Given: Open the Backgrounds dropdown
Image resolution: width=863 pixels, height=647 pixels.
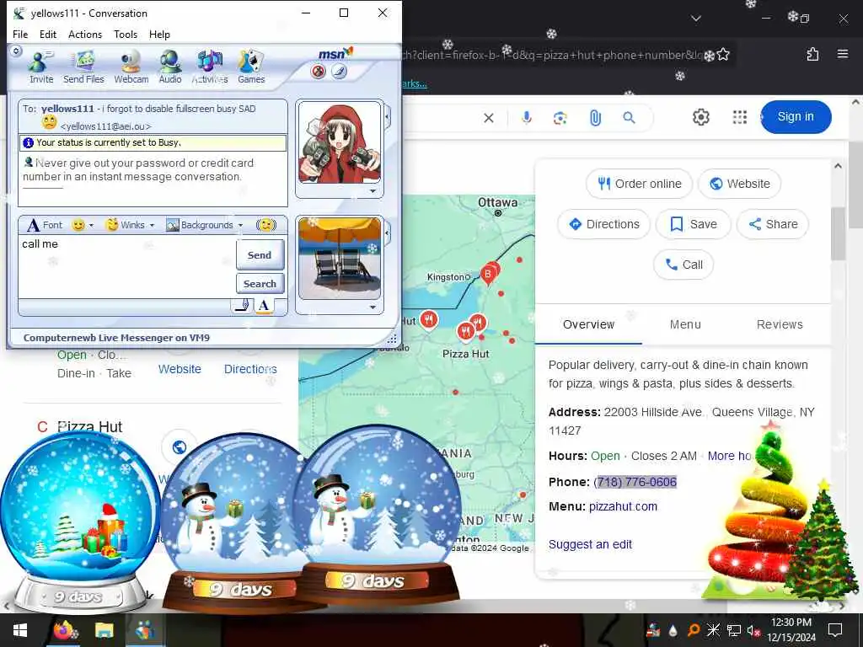Looking at the screenshot, I should coord(204,225).
